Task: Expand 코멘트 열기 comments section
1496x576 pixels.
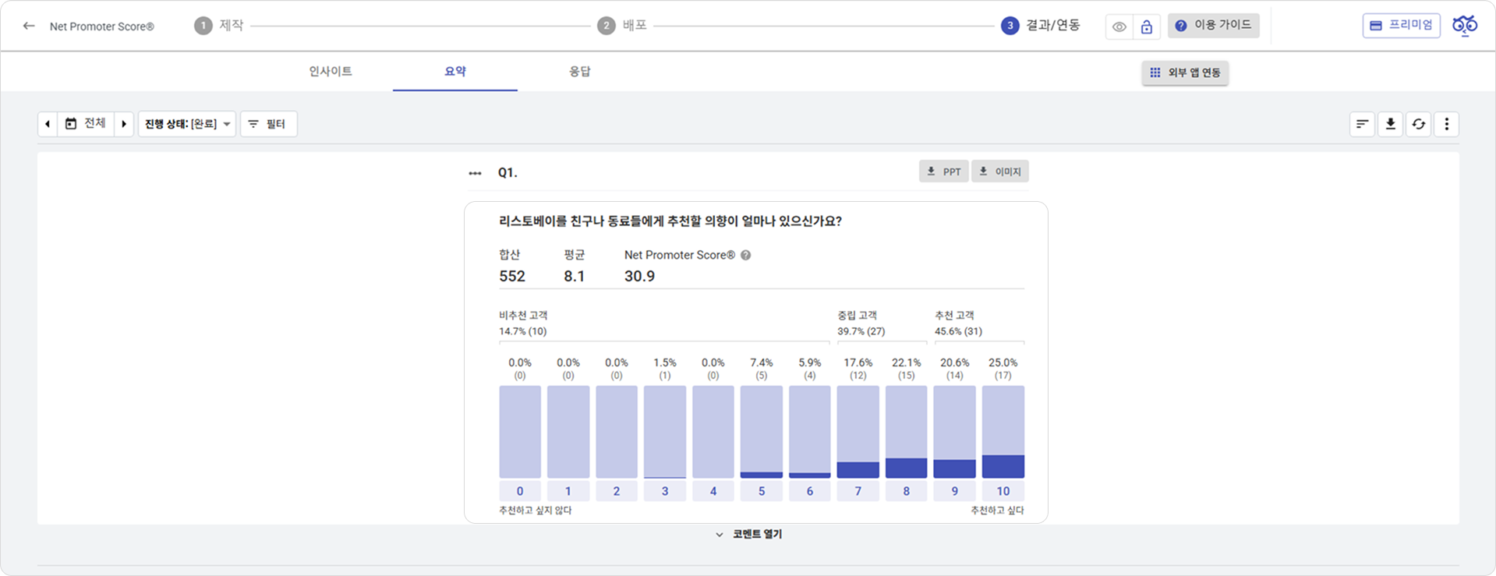Action: (x=748, y=535)
